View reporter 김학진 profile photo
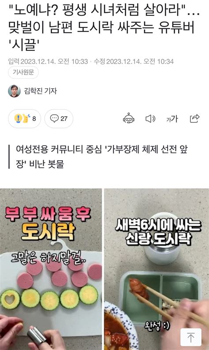Viewport: 209px width, 350px height. point(14,91)
